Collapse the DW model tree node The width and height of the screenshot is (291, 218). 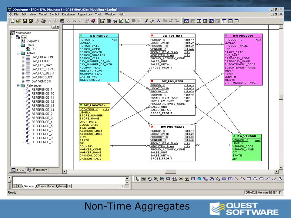13,37
